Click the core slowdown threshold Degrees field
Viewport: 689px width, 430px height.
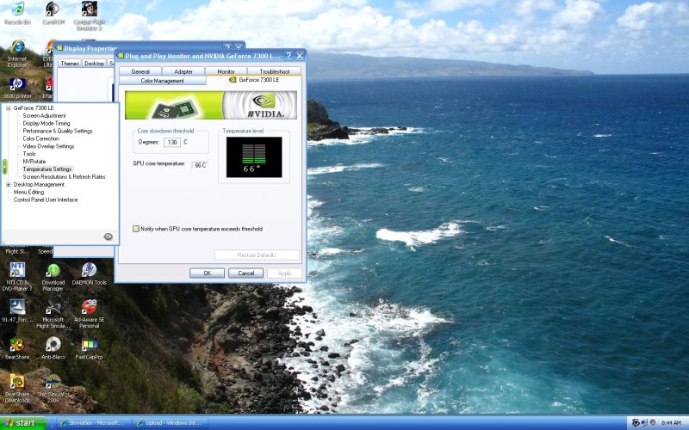pos(171,142)
